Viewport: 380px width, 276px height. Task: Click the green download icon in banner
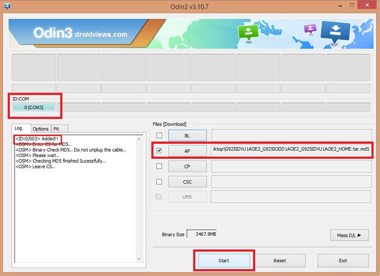(x=248, y=32)
